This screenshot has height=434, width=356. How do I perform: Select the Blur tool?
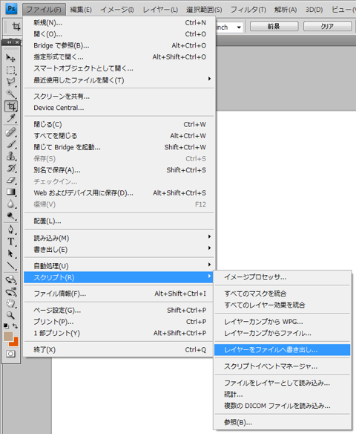[11, 204]
